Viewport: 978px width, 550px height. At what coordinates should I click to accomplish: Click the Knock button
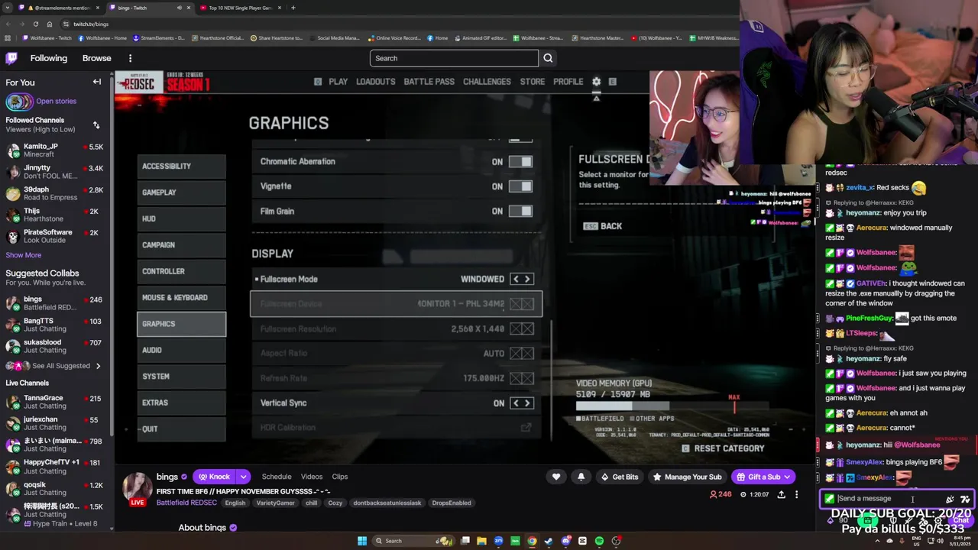[214, 477]
